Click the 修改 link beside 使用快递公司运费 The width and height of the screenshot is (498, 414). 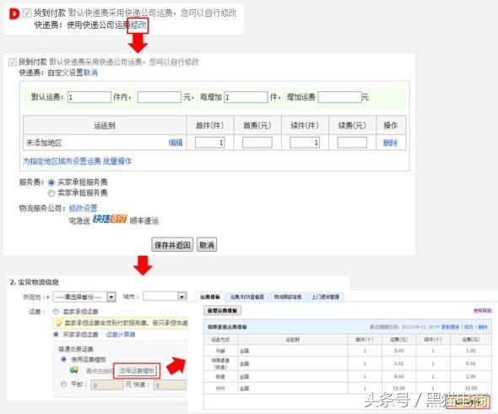[138, 25]
